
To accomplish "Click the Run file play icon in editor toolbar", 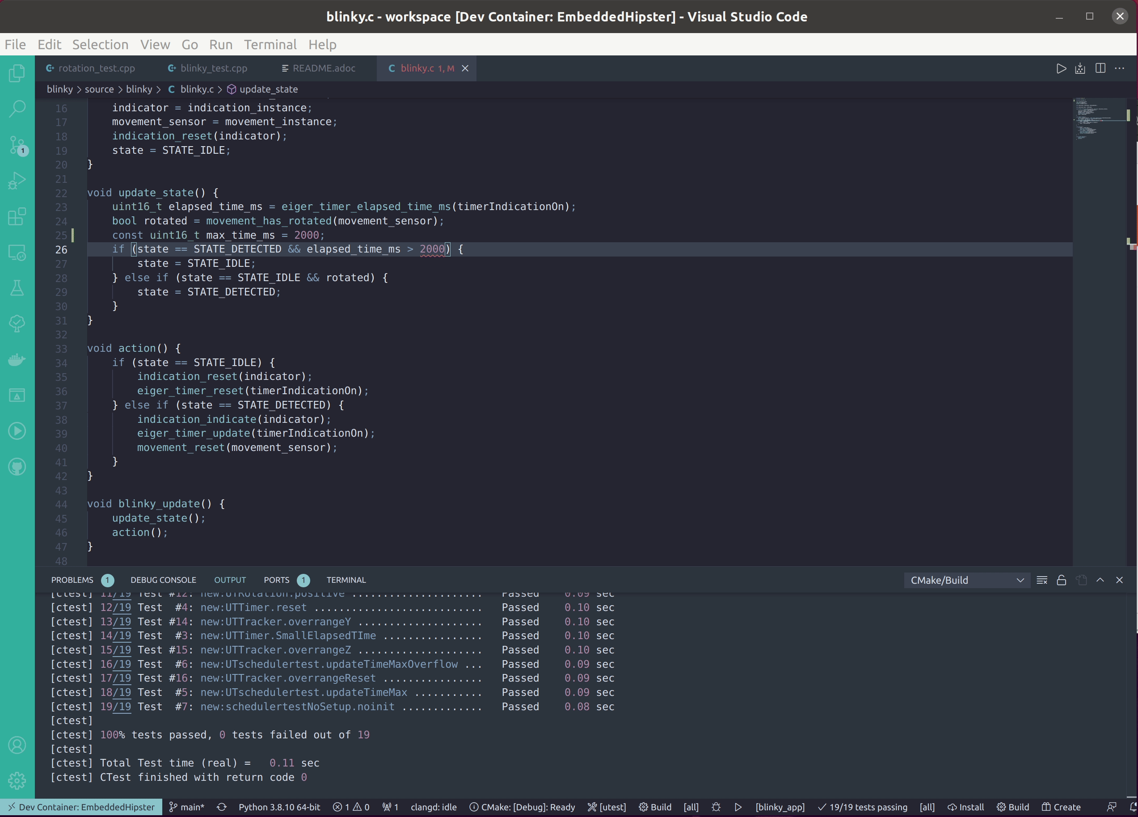I will [1061, 68].
